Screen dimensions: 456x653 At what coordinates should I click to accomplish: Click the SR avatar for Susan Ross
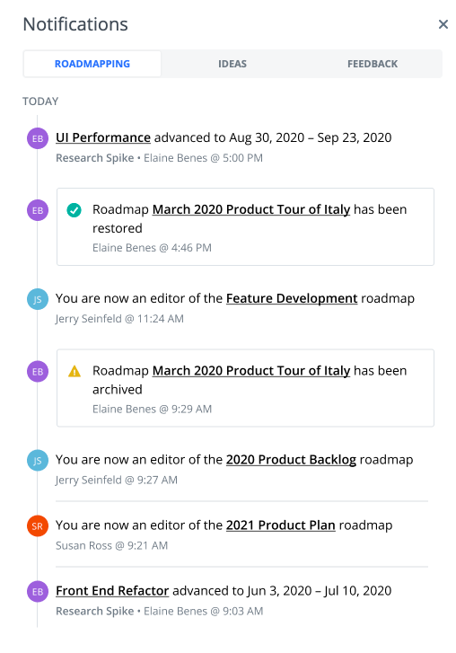point(38,526)
